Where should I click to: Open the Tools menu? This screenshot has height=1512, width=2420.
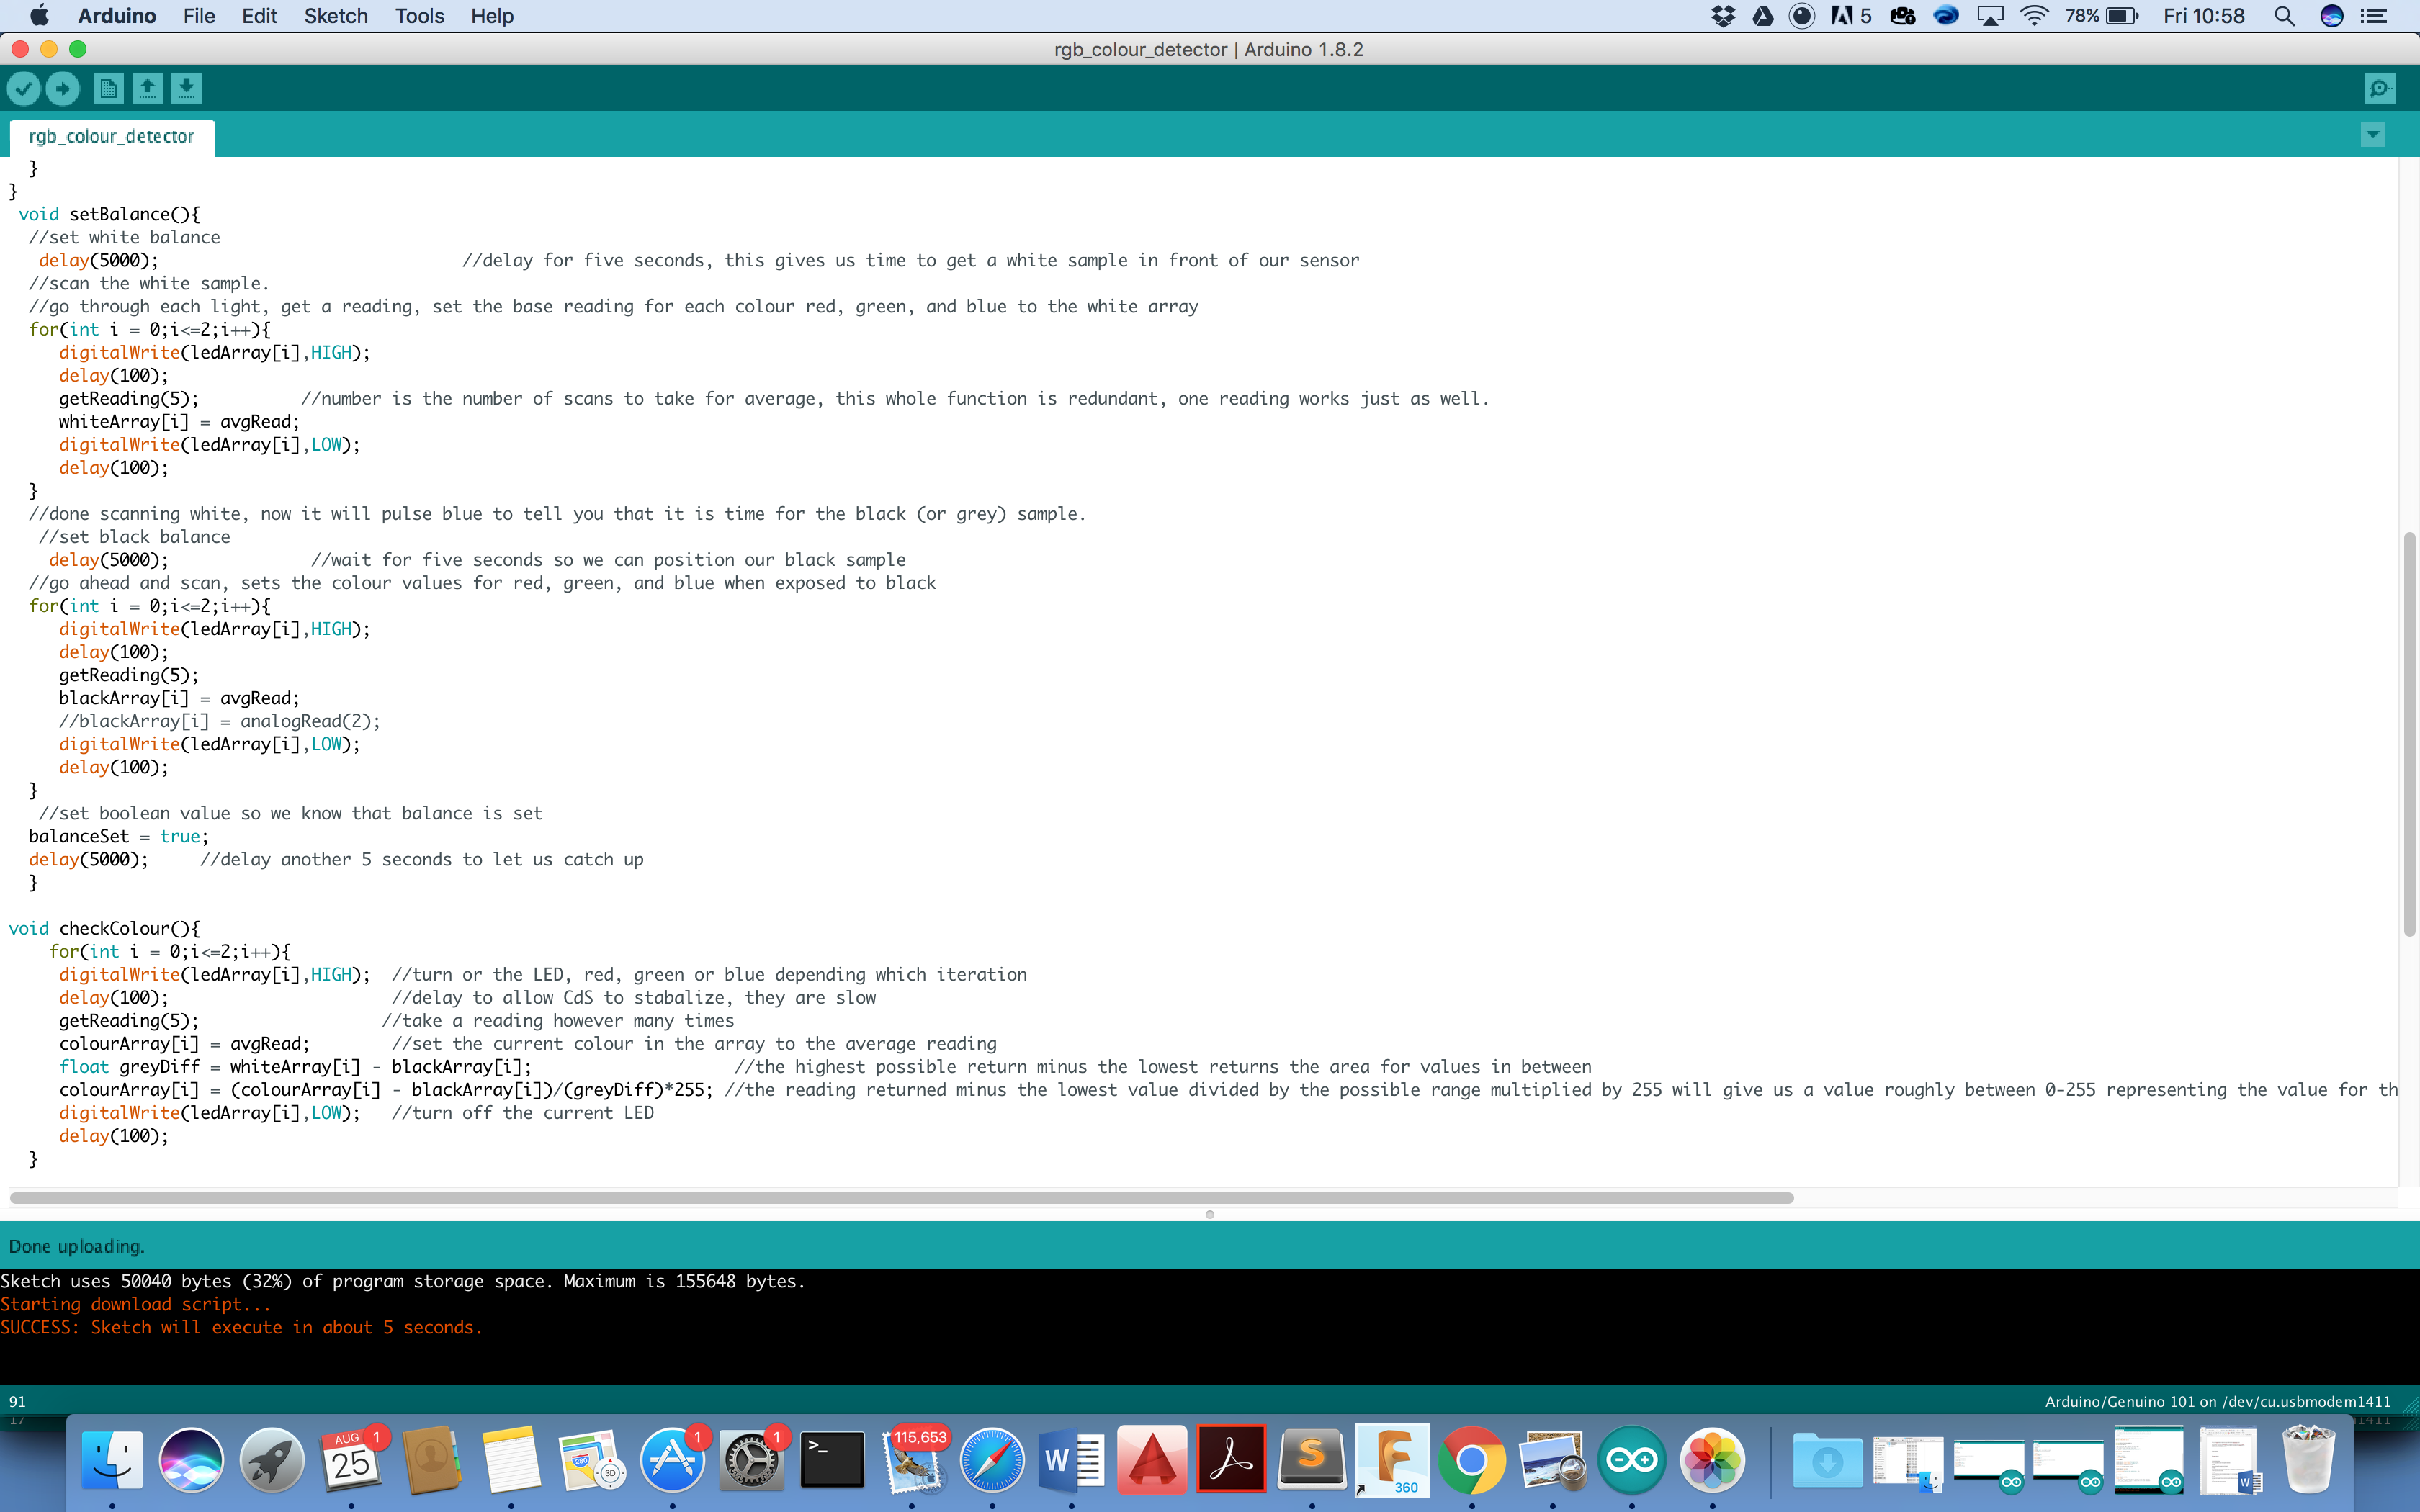point(419,16)
